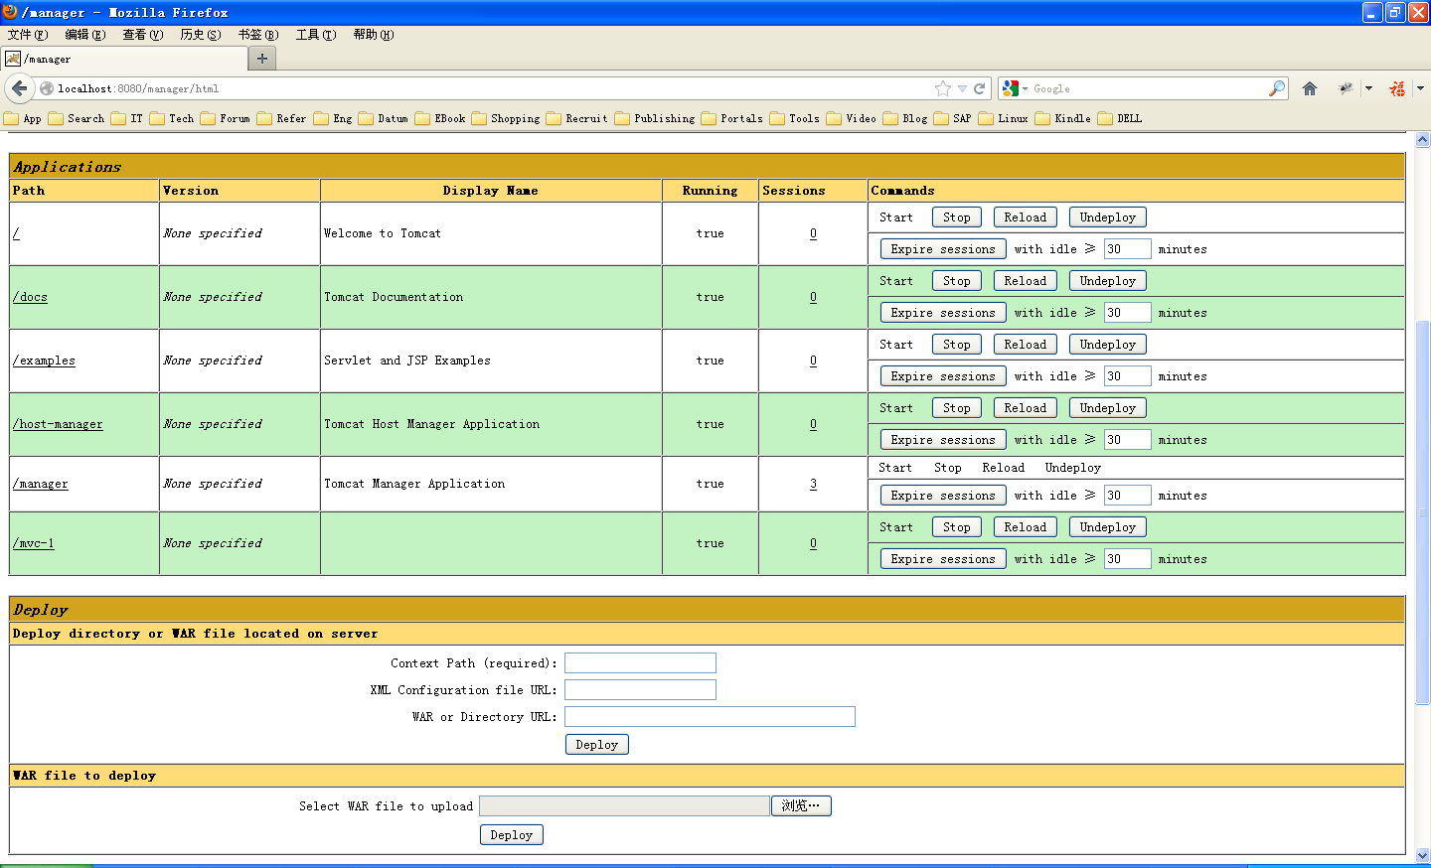Open the search engine selector dropdown
Image resolution: width=1431 pixels, height=868 pixels.
click(1015, 88)
